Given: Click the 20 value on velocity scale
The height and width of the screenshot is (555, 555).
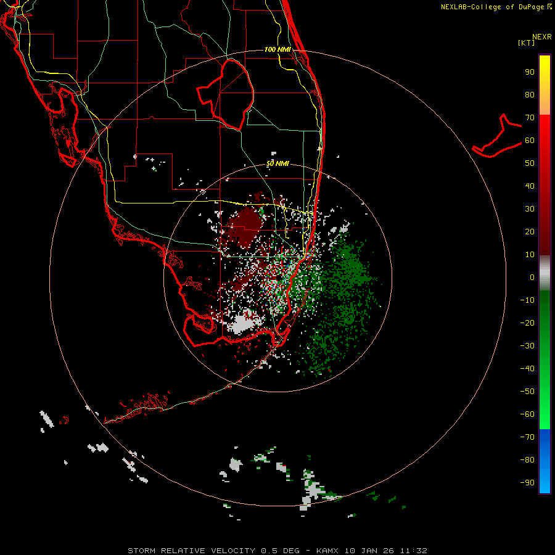Looking at the screenshot, I should pos(530,231).
